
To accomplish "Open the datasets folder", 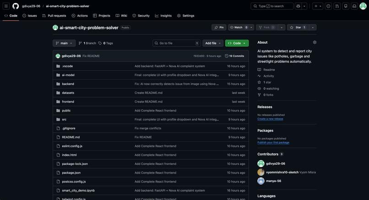I will [68, 93].
